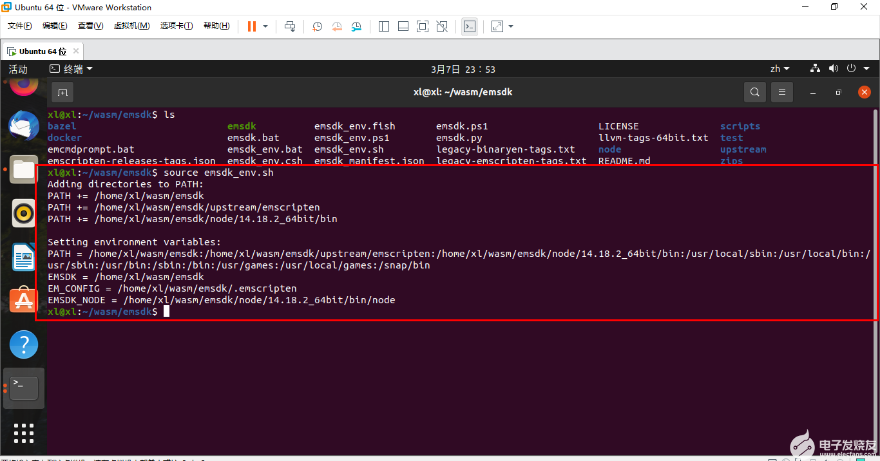Launch Thunderbird mail from dock
The height and width of the screenshot is (461, 880).
tap(24, 126)
